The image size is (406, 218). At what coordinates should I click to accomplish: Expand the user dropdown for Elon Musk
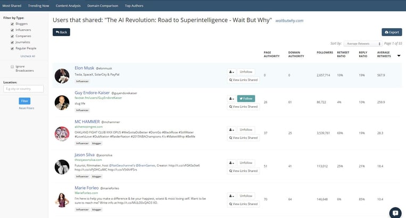[231, 72]
